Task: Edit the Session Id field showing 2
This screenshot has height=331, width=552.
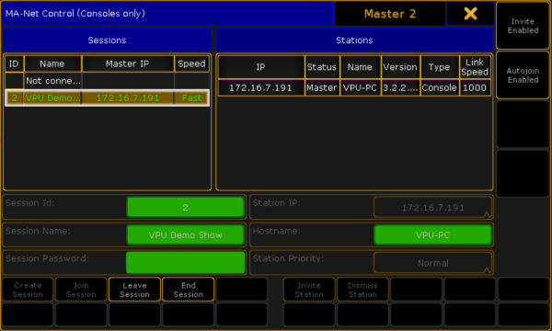Action: click(186, 207)
